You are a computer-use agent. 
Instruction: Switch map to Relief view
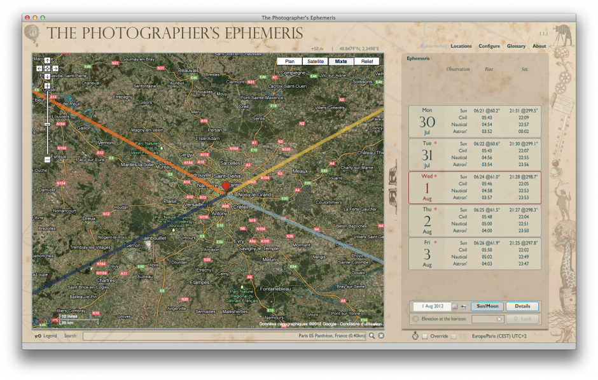[x=367, y=62]
